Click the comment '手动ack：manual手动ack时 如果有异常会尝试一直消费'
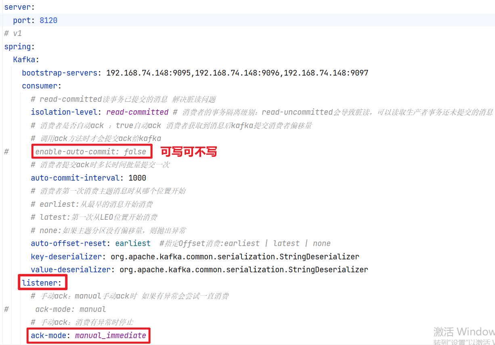495x345 pixels. tap(130, 296)
